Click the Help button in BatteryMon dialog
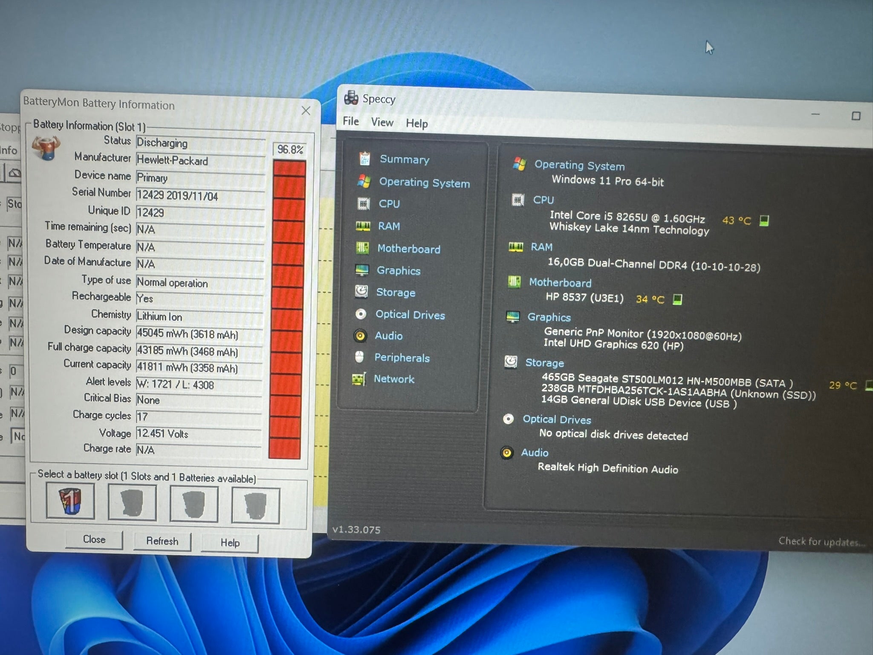Image resolution: width=873 pixels, height=655 pixels. coord(230,543)
